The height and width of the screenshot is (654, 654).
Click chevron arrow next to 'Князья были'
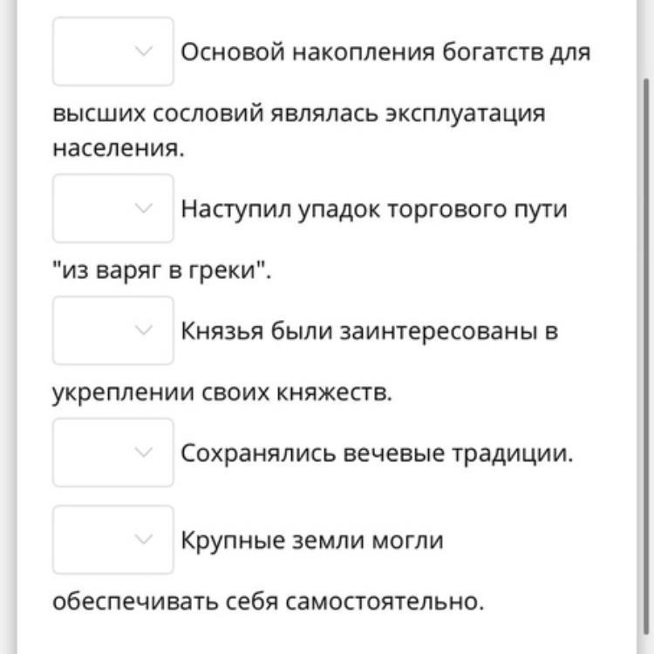145,330
